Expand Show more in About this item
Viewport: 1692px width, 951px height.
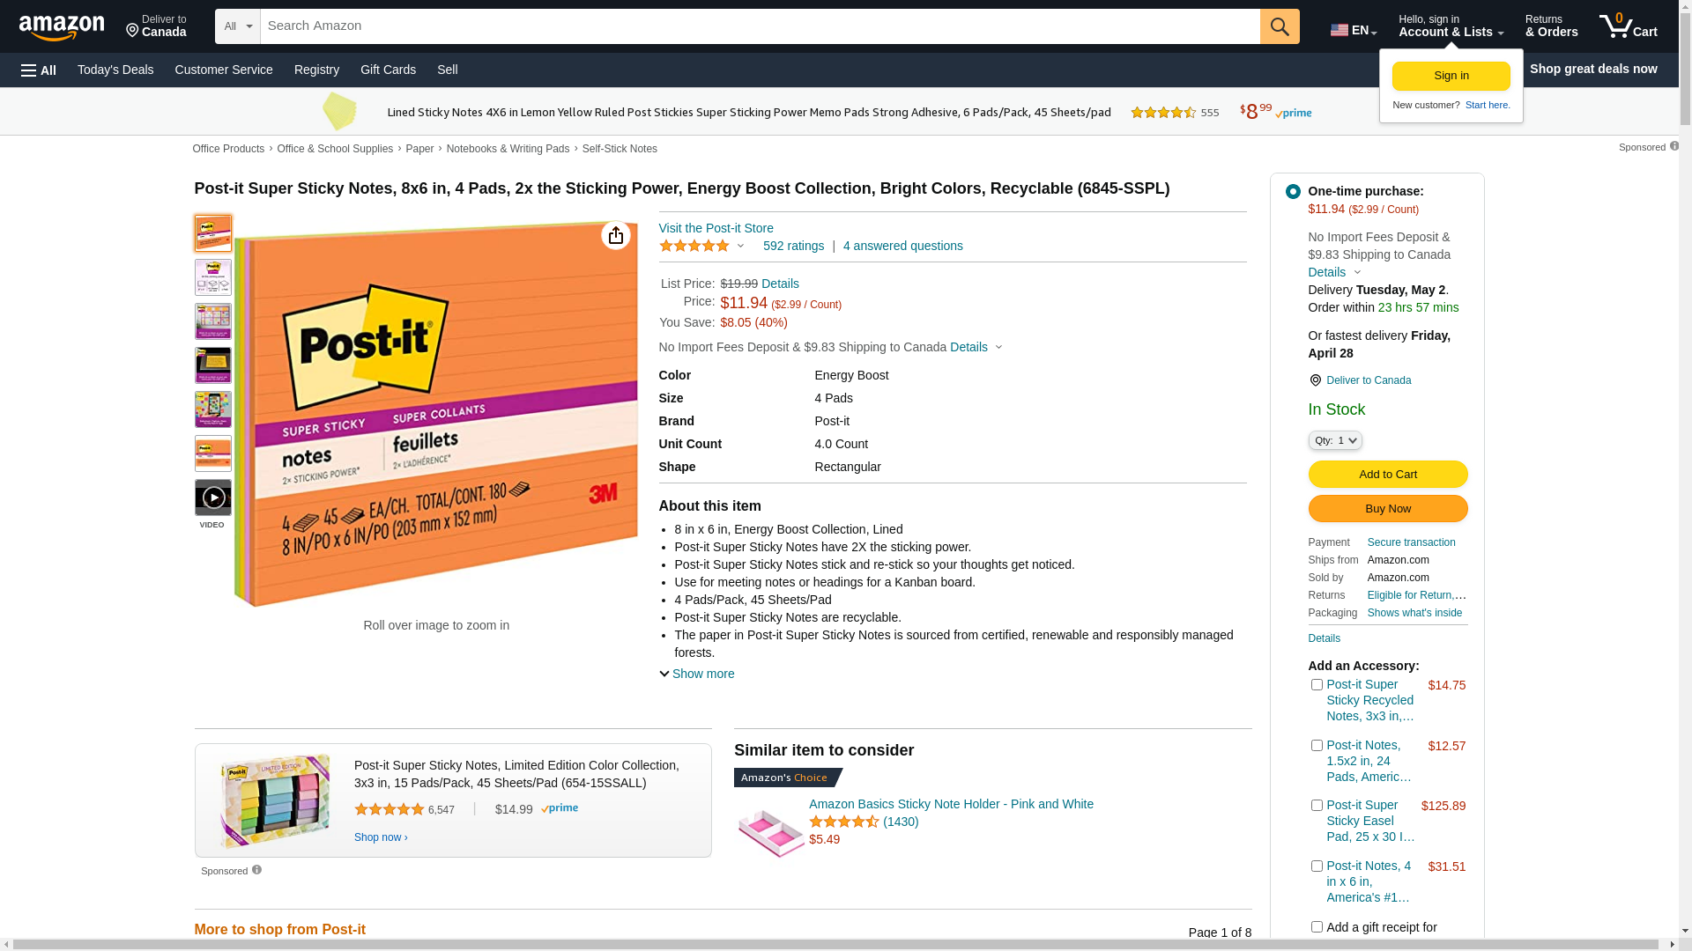(697, 674)
